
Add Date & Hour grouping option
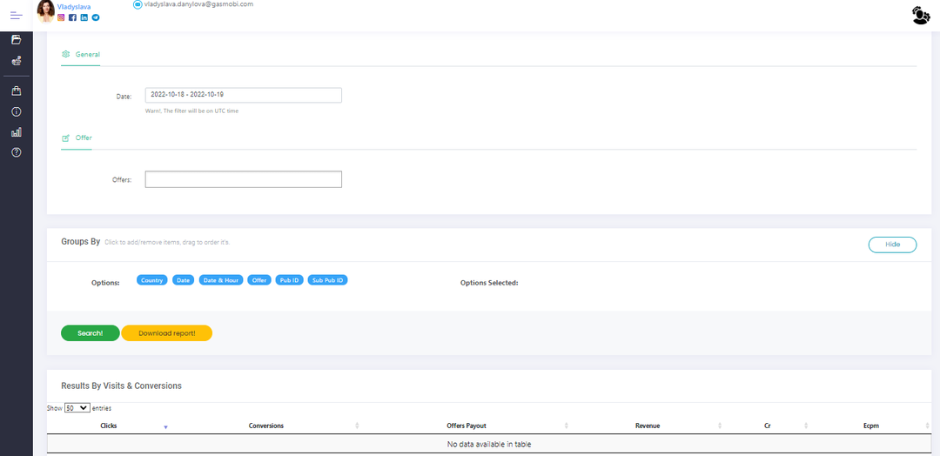tap(220, 280)
